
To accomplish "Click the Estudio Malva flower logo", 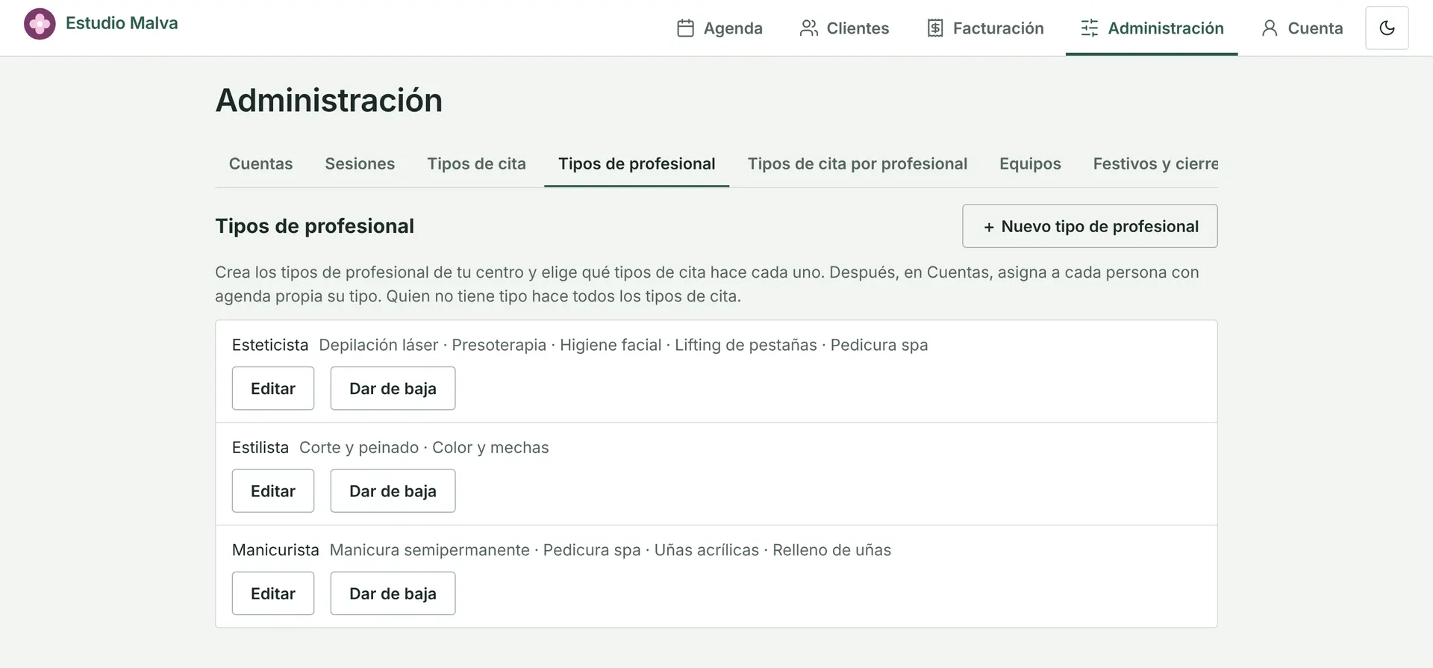I will click(x=40, y=24).
